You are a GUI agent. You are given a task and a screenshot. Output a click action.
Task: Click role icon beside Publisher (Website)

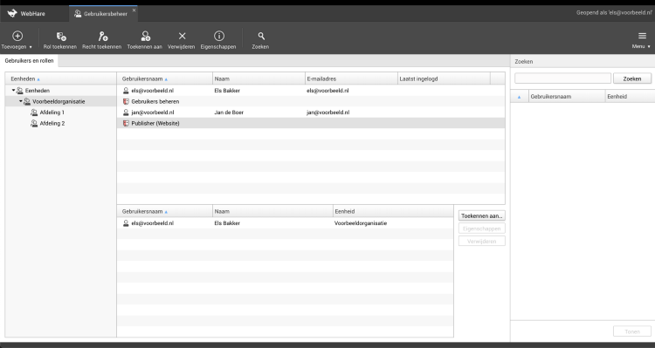pos(126,124)
